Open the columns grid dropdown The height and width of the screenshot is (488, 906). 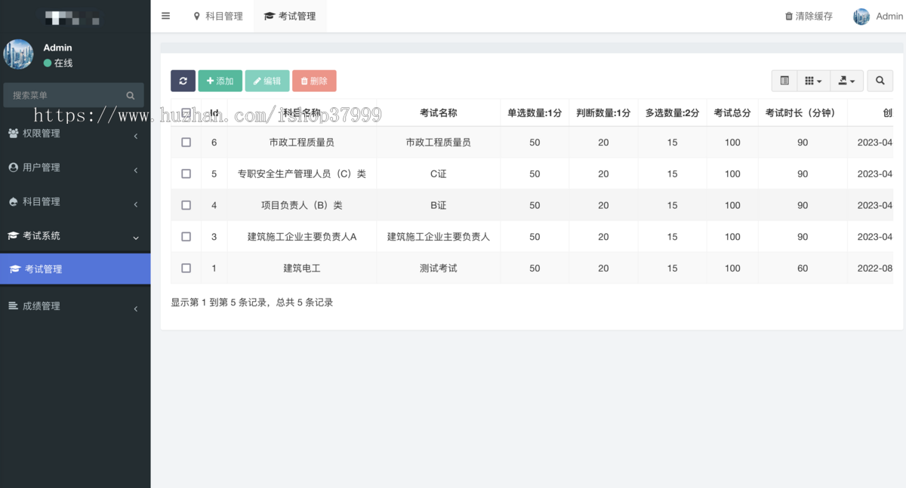point(813,81)
